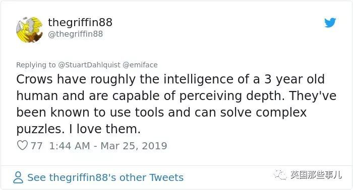Image resolution: width=353 pixels, height=190 pixels.
Task: Like the tweet with the heart icon
Action: tap(23, 145)
